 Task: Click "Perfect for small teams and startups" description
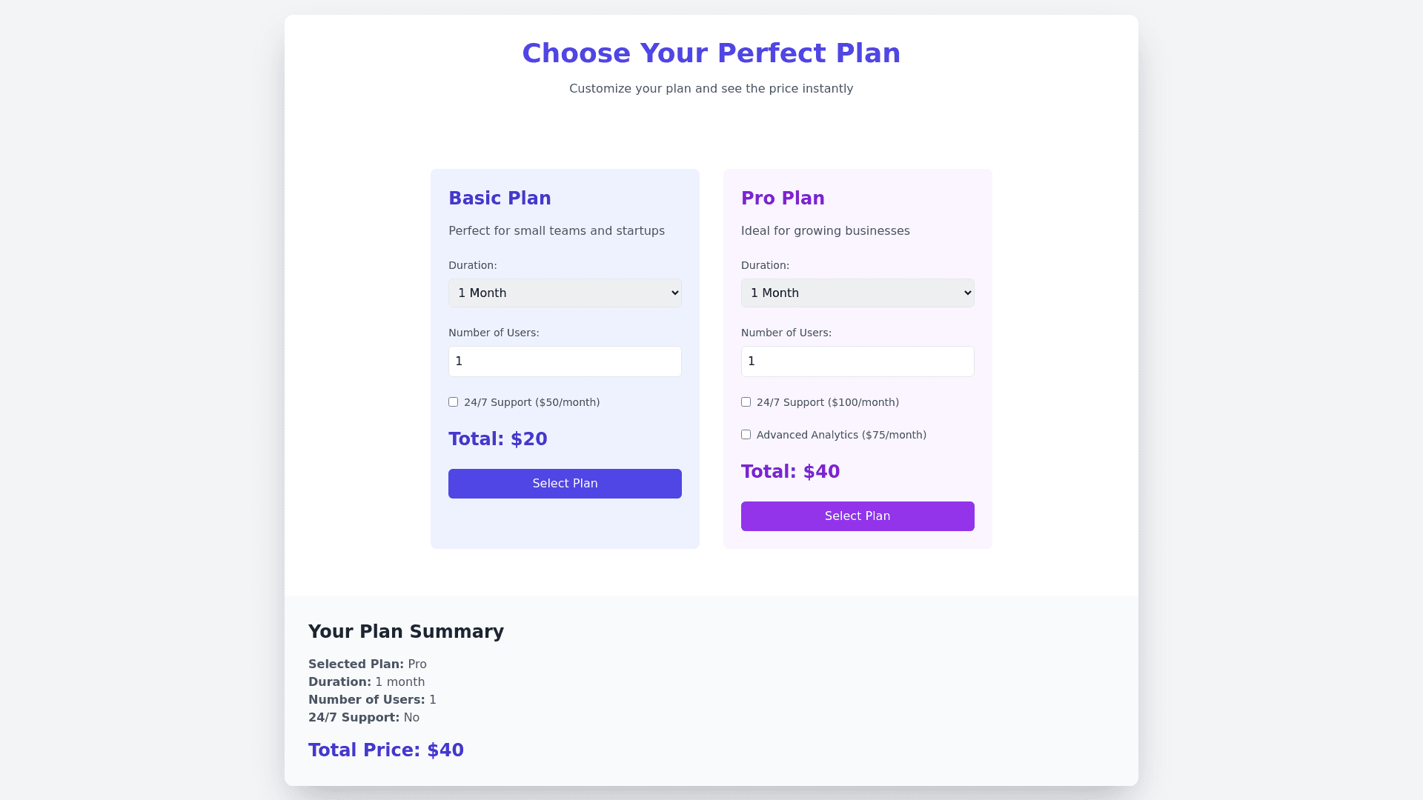tap(557, 231)
